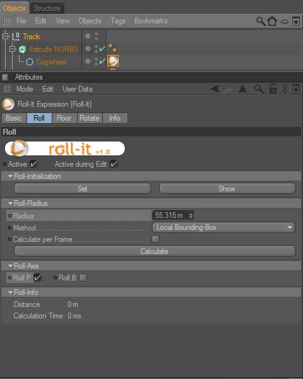Click the eye icon in Objects toolbar

click(x=285, y=21)
